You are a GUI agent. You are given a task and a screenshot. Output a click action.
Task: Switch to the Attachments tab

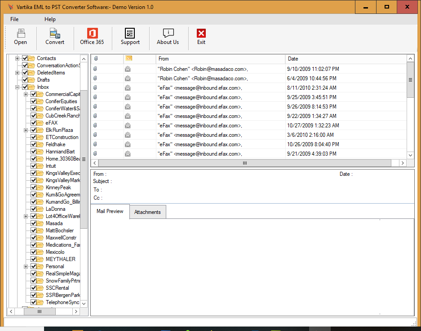[147, 212]
